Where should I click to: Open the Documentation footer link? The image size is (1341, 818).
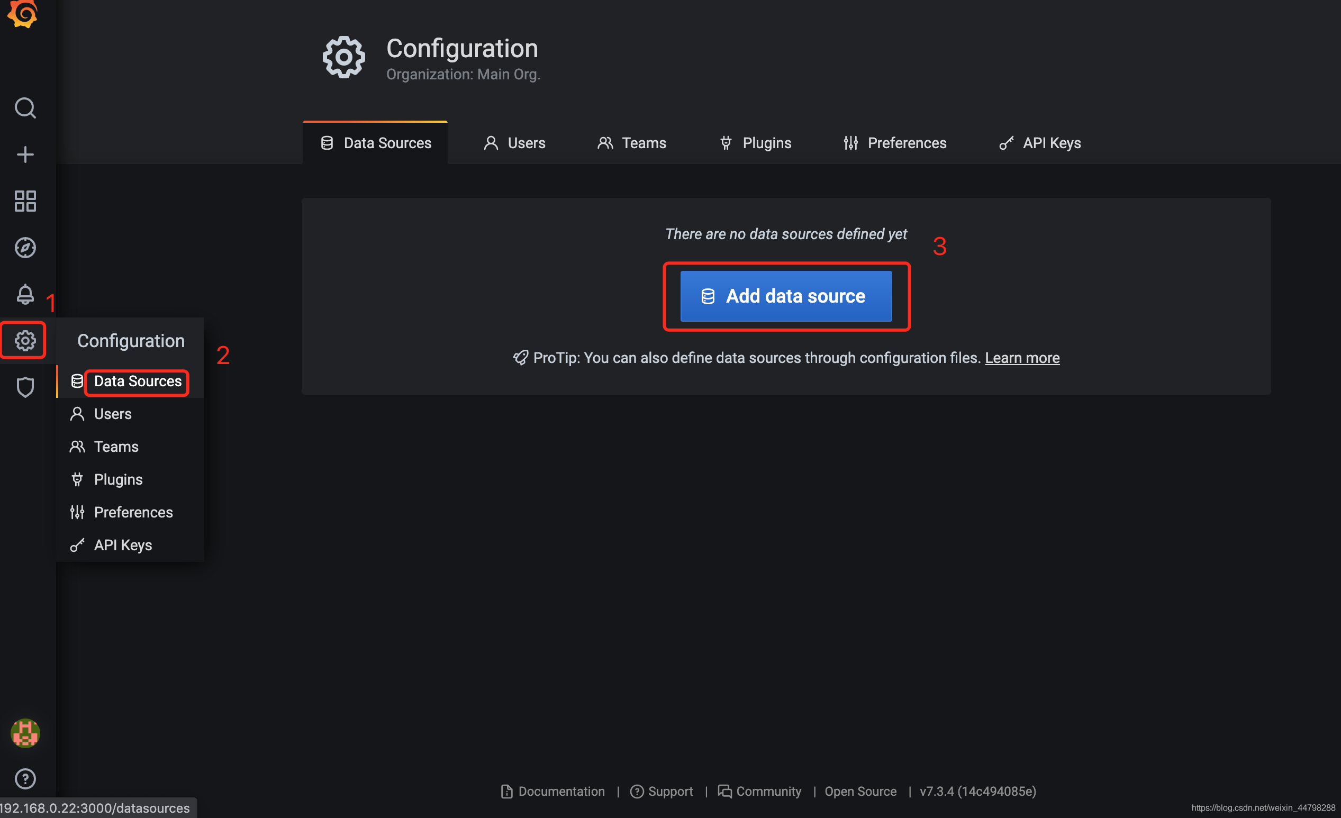click(553, 792)
